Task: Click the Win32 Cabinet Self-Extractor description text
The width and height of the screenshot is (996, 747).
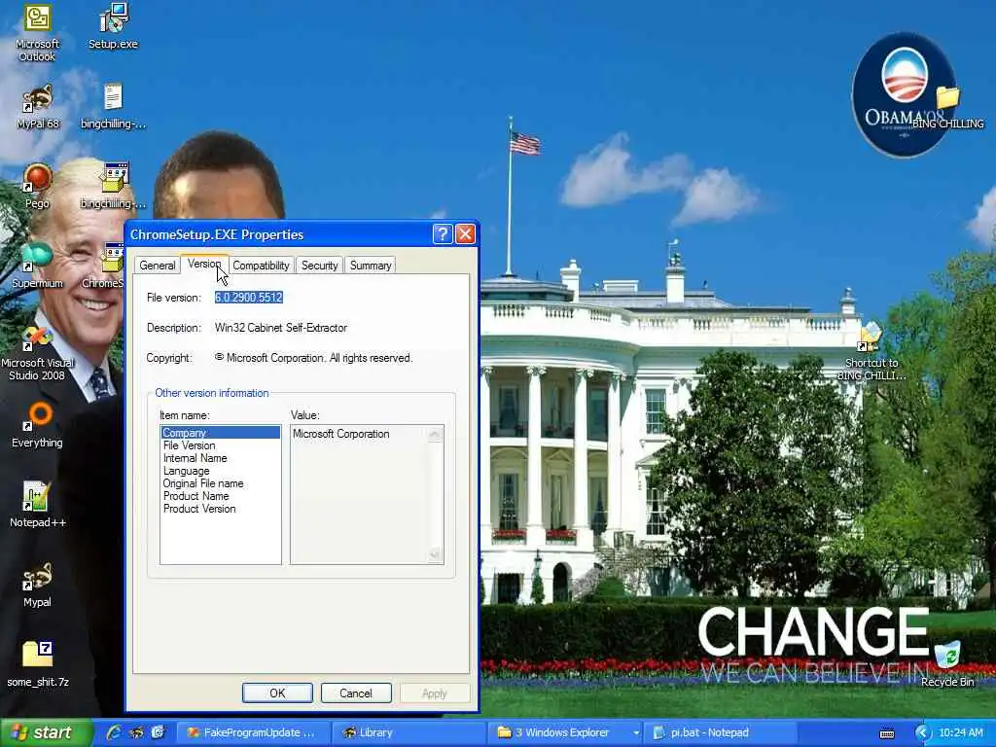Action: click(x=281, y=328)
